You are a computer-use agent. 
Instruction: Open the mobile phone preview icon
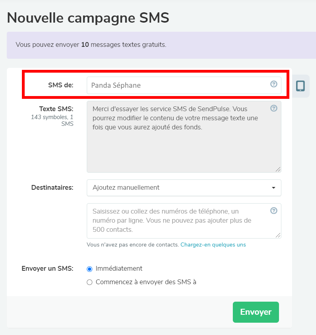point(300,86)
